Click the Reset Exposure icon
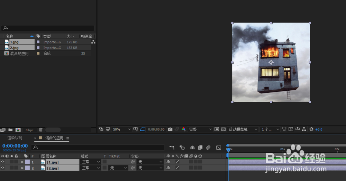The height and width of the screenshot is (181, 346). (311, 129)
